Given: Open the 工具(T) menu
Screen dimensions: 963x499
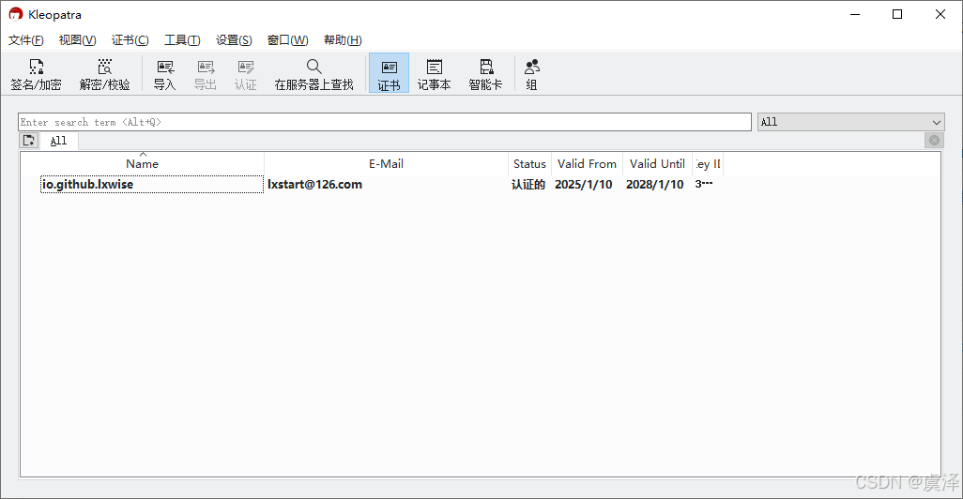Looking at the screenshot, I should [182, 40].
